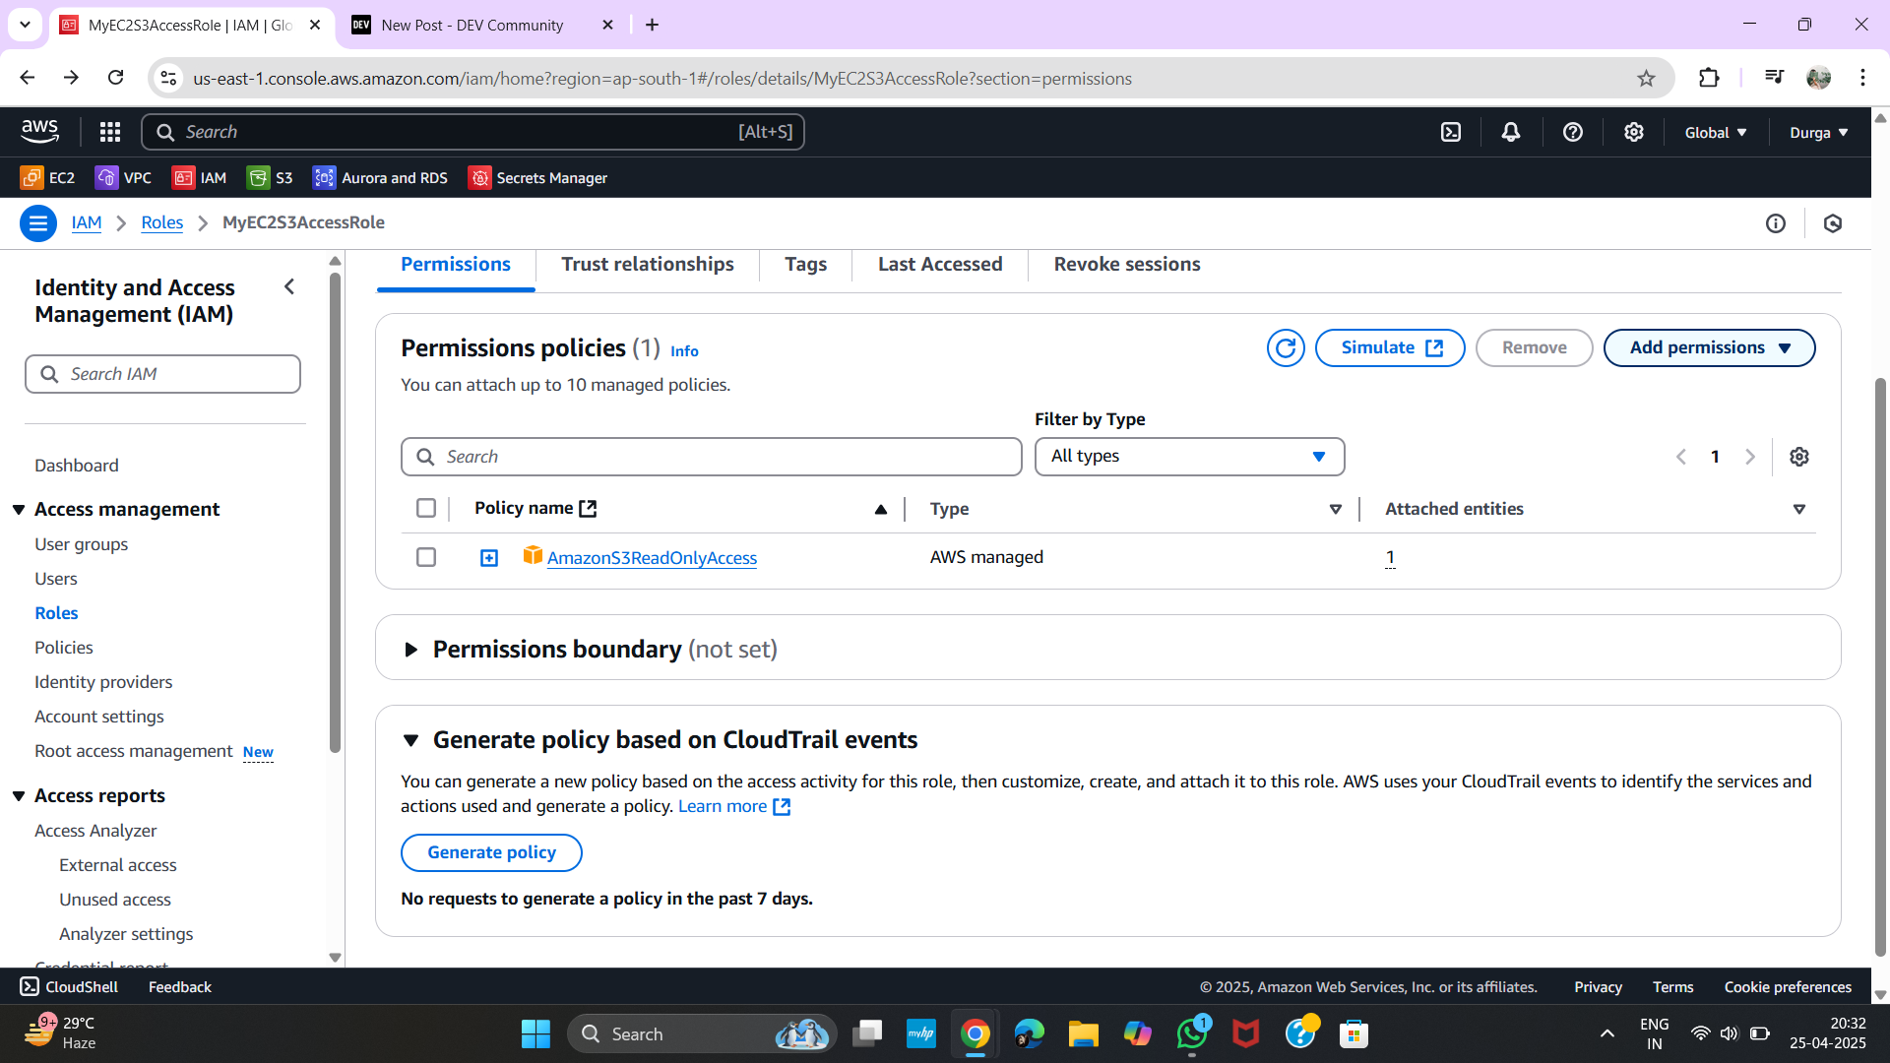The image size is (1890, 1063).
Task: Open the notifications bell
Action: click(x=1511, y=132)
